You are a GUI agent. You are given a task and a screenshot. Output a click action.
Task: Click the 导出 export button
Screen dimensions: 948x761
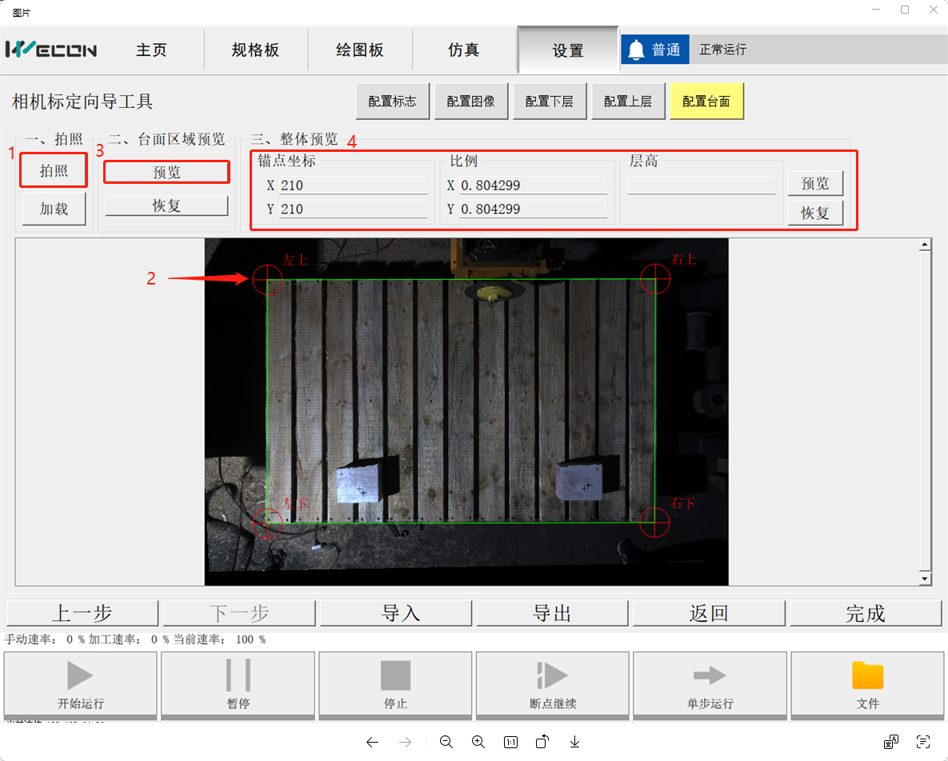click(552, 613)
